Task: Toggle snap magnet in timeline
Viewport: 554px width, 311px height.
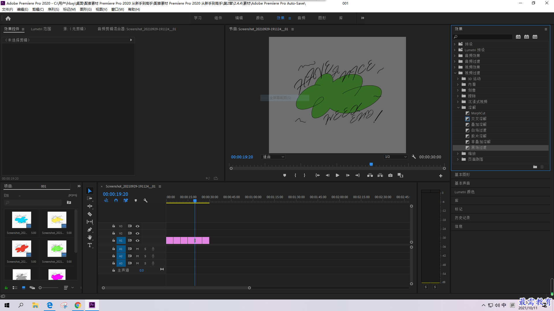Action: point(116,200)
